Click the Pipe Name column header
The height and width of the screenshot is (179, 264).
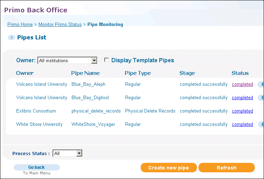pos(85,73)
